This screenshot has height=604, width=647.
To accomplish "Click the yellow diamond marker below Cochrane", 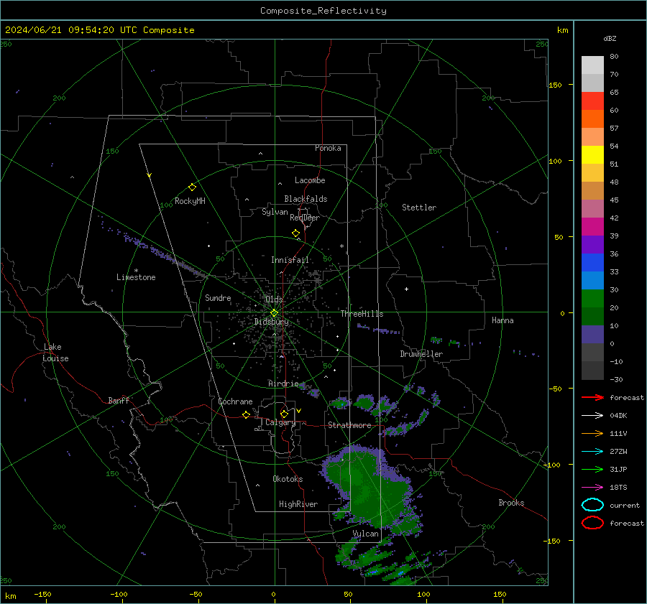I will pos(247,415).
